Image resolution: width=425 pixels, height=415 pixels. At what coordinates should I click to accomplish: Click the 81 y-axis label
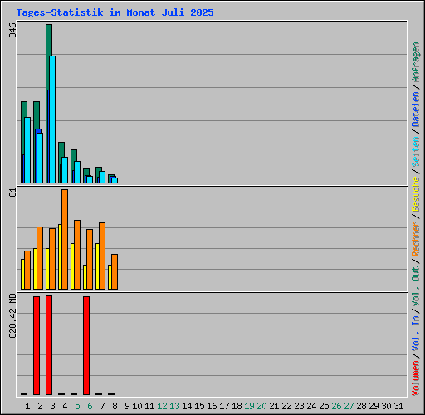coord(12,193)
